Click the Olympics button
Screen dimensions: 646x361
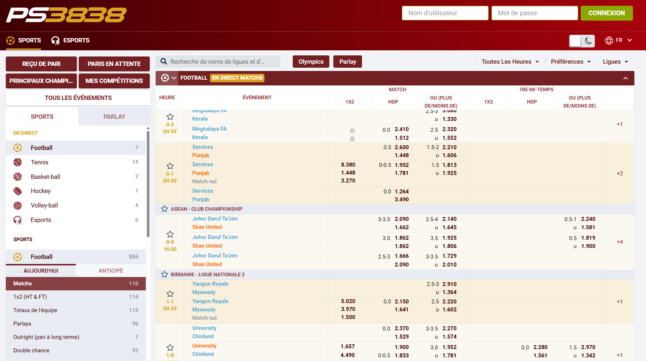[311, 62]
